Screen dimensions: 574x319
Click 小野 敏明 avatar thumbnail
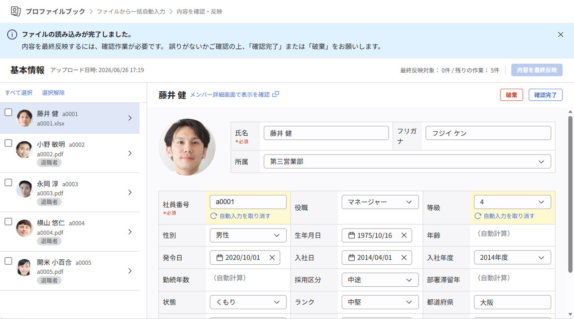click(x=24, y=150)
